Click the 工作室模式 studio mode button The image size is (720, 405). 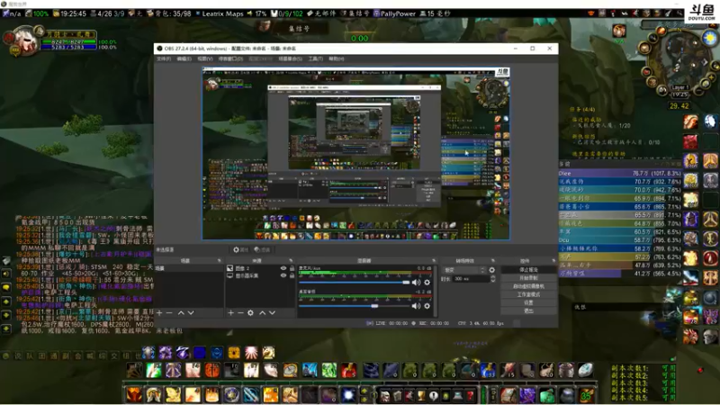tap(528, 294)
